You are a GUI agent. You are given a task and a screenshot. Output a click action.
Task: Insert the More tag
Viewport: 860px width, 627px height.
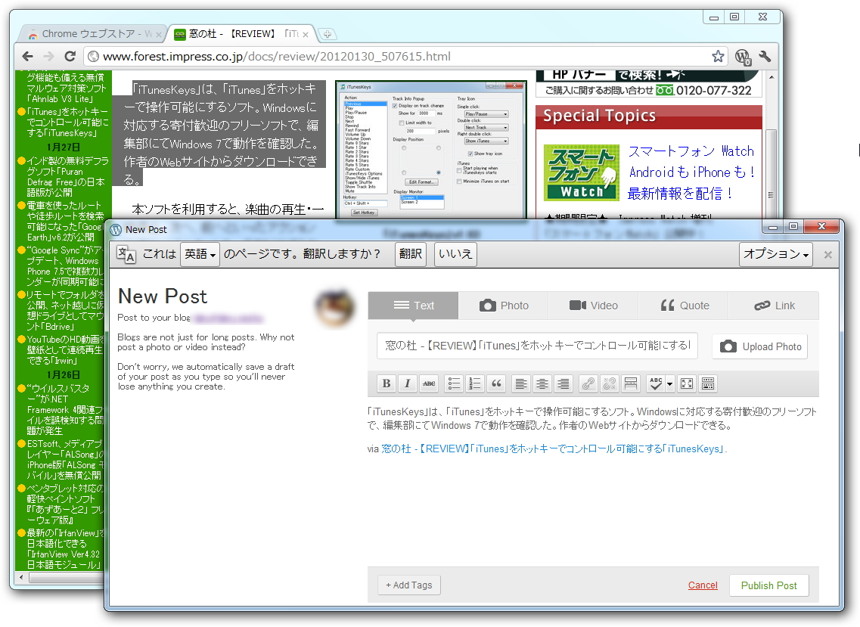click(630, 383)
